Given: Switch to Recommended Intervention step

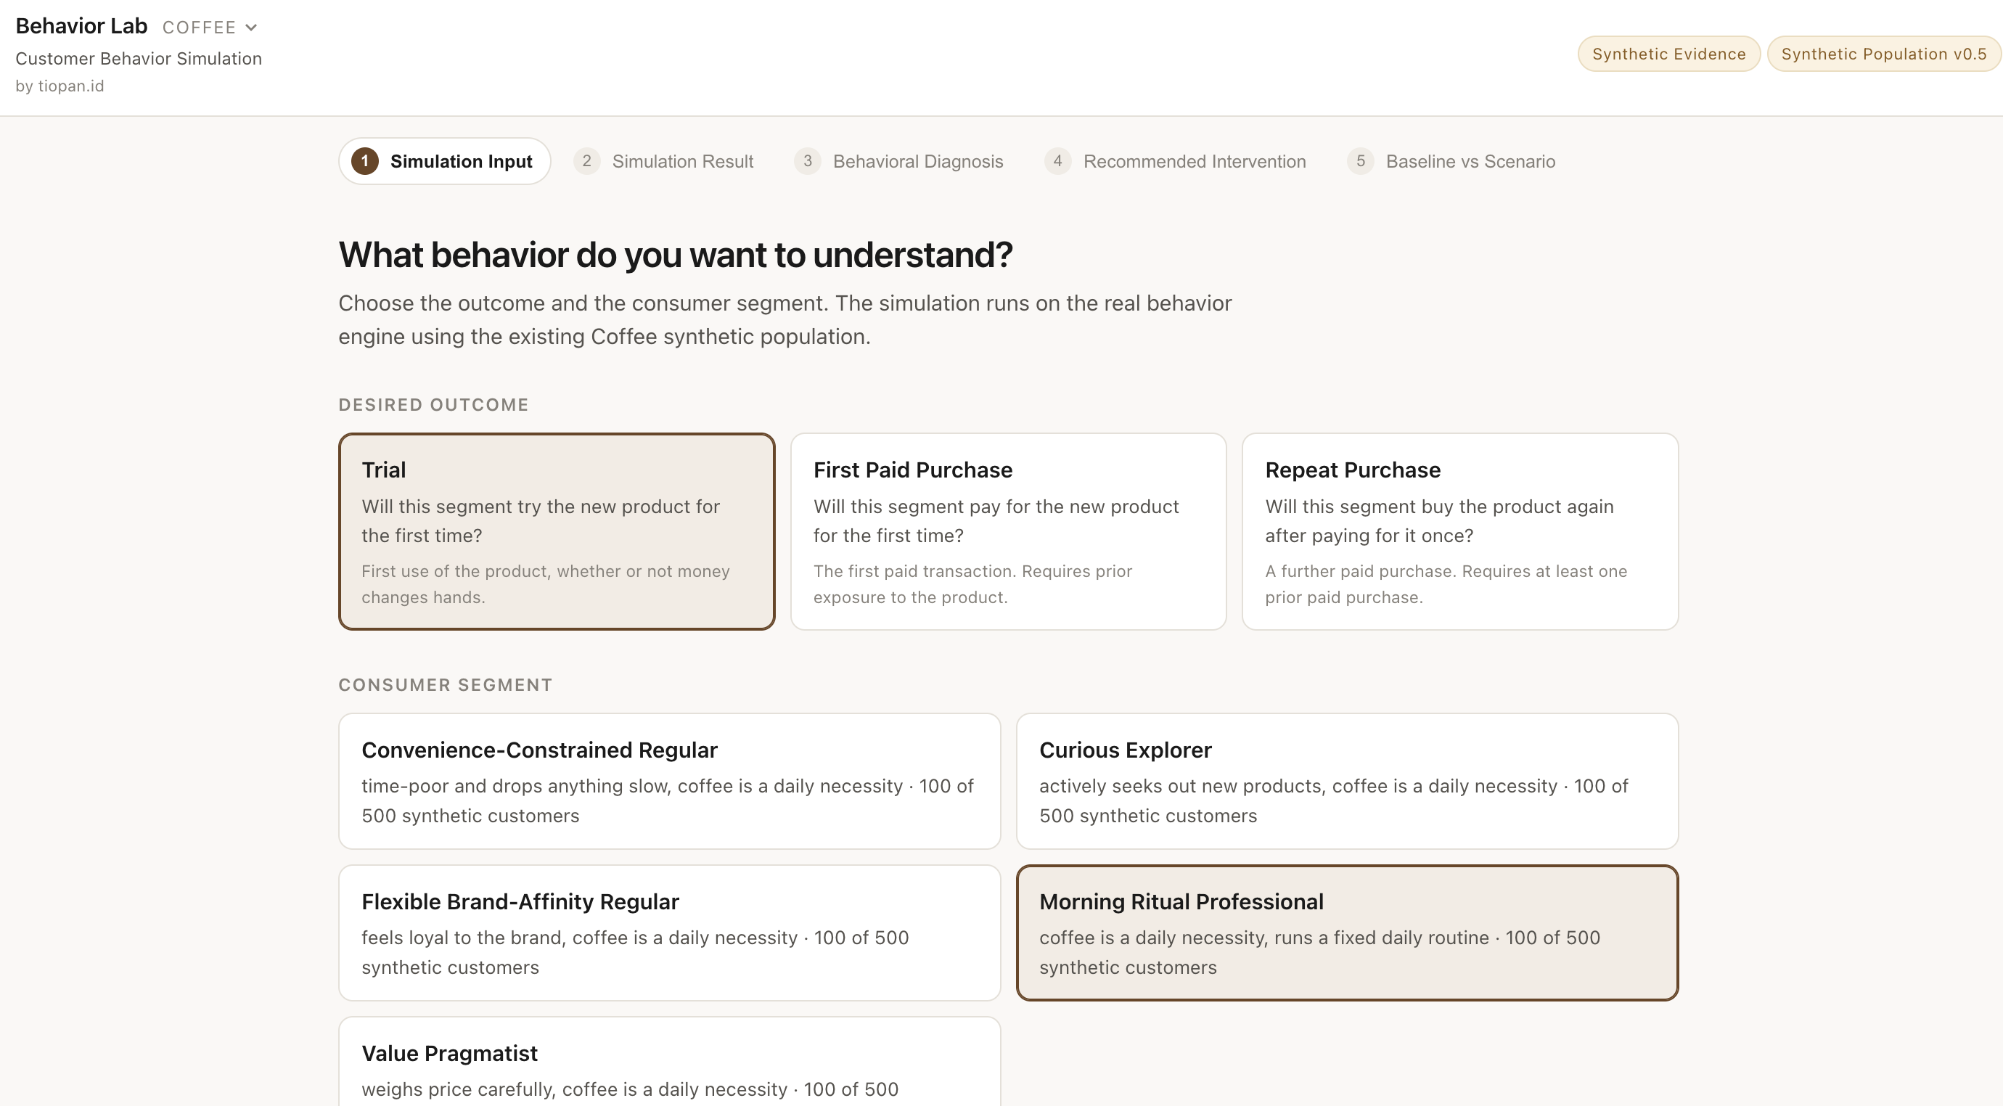Looking at the screenshot, I should pyautogui.click(x=1176, y=161).
